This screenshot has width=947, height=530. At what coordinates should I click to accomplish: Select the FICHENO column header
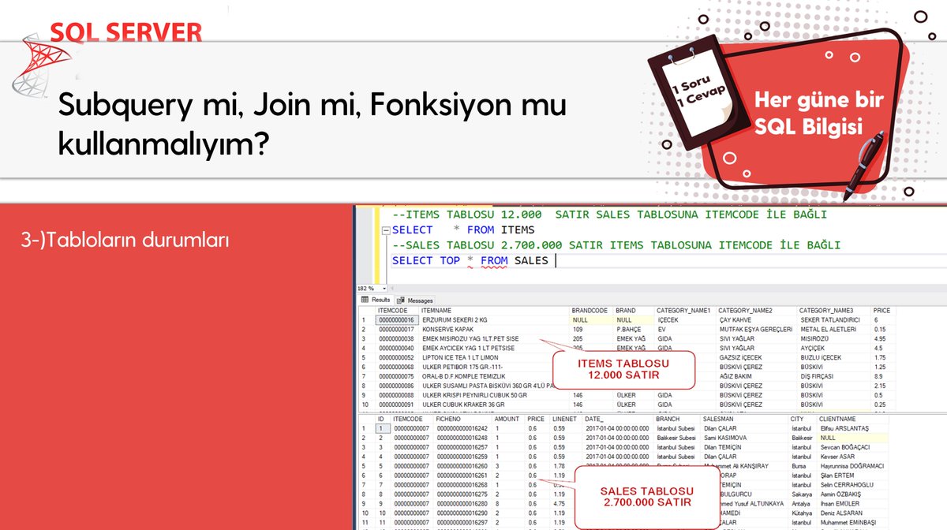click(x=449, y=420)
